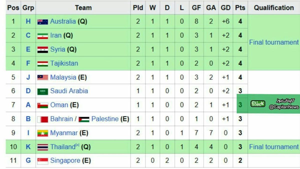This screenshot has width=300, height=169.
Task: Open group K link for Thailand
Action: [28, 147]
